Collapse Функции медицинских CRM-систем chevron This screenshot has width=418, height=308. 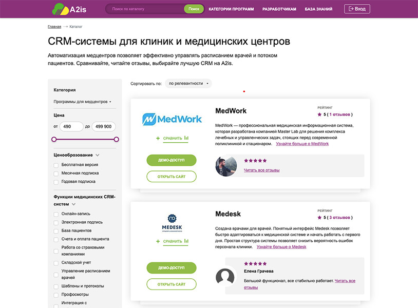click(x=73, y=204)
